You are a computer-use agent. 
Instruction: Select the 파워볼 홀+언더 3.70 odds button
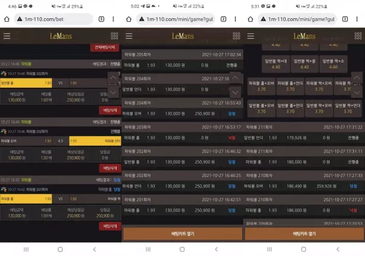tap(290, 86)
